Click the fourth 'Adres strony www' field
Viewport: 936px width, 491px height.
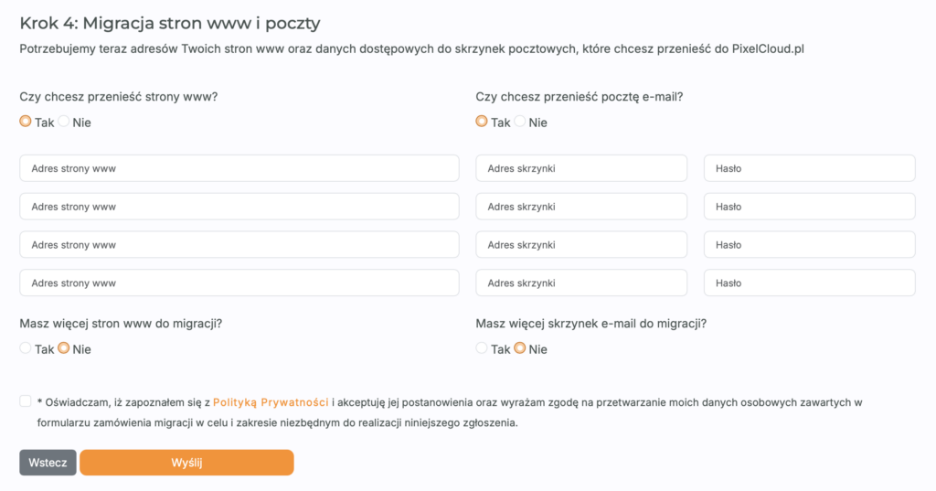(239, 283)
